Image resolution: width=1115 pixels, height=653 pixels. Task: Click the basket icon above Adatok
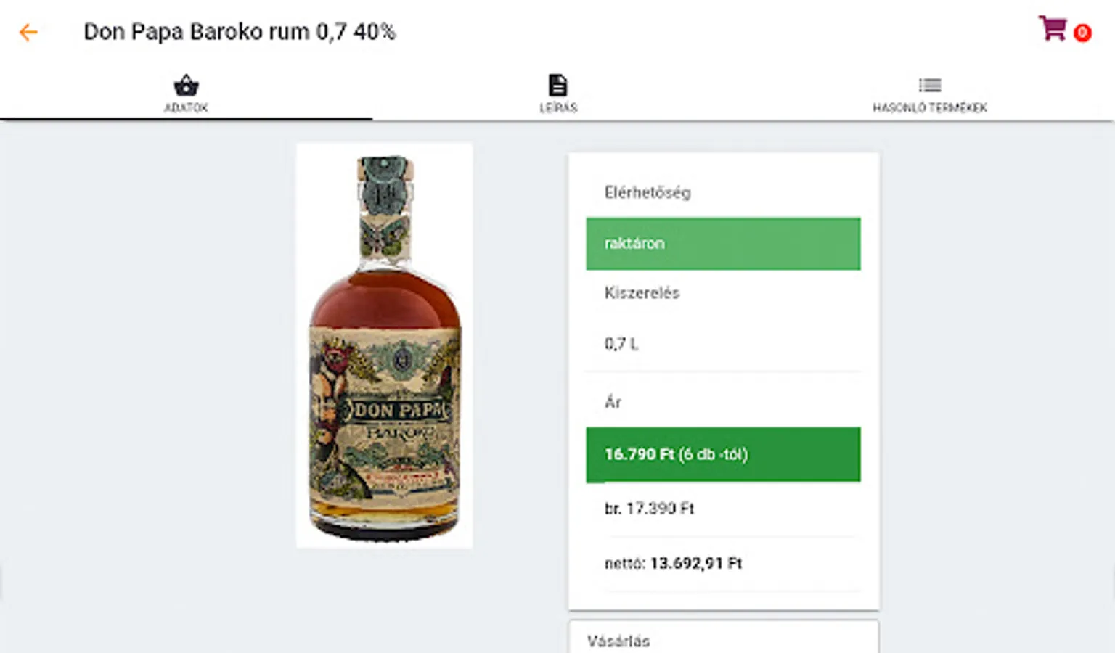click(x=186, y=86)
